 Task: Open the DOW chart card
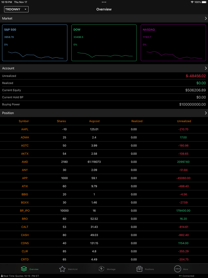pyautogui.click(x=104, y=43)
